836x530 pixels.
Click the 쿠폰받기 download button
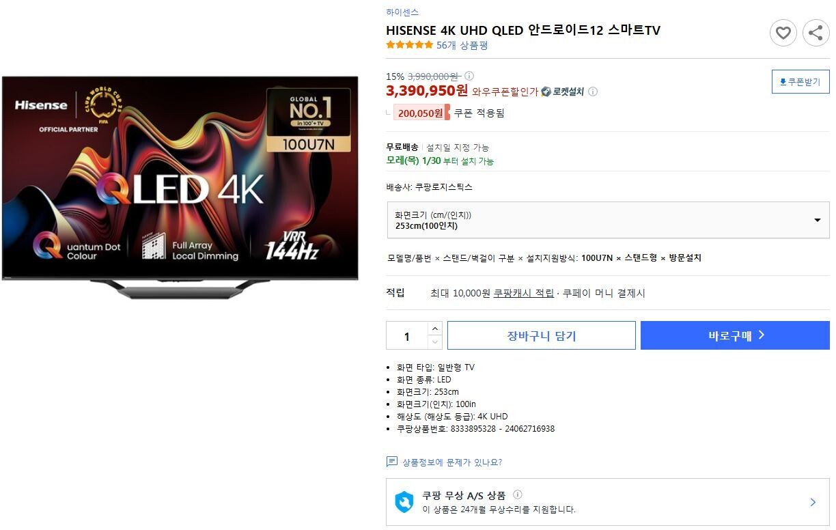coord(800,81)
